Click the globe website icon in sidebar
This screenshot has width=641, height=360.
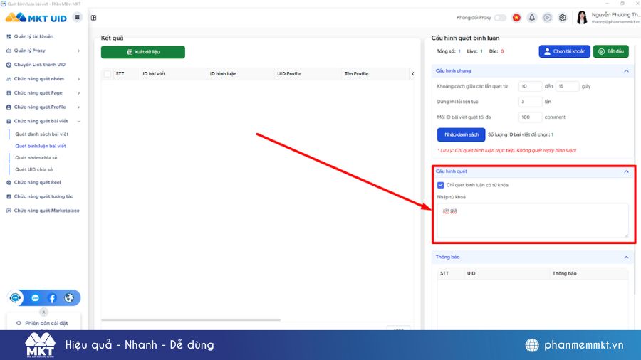click(x=69, y=298)
